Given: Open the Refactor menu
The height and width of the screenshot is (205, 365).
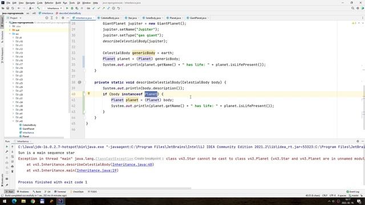Looking at the screenshot, I should (49, 3).
